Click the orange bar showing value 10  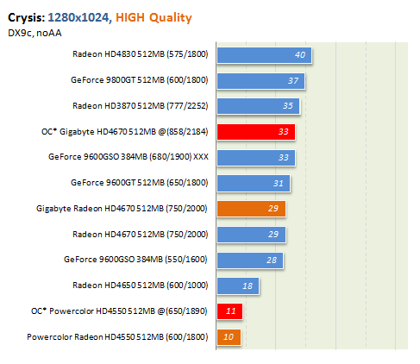pyautogui.click(x=229, y=337)
